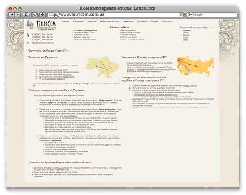Open the info@tsuricom.com.ua email link
The width and height of the screenshot is (246, 195).
click(x=43, y=43)
